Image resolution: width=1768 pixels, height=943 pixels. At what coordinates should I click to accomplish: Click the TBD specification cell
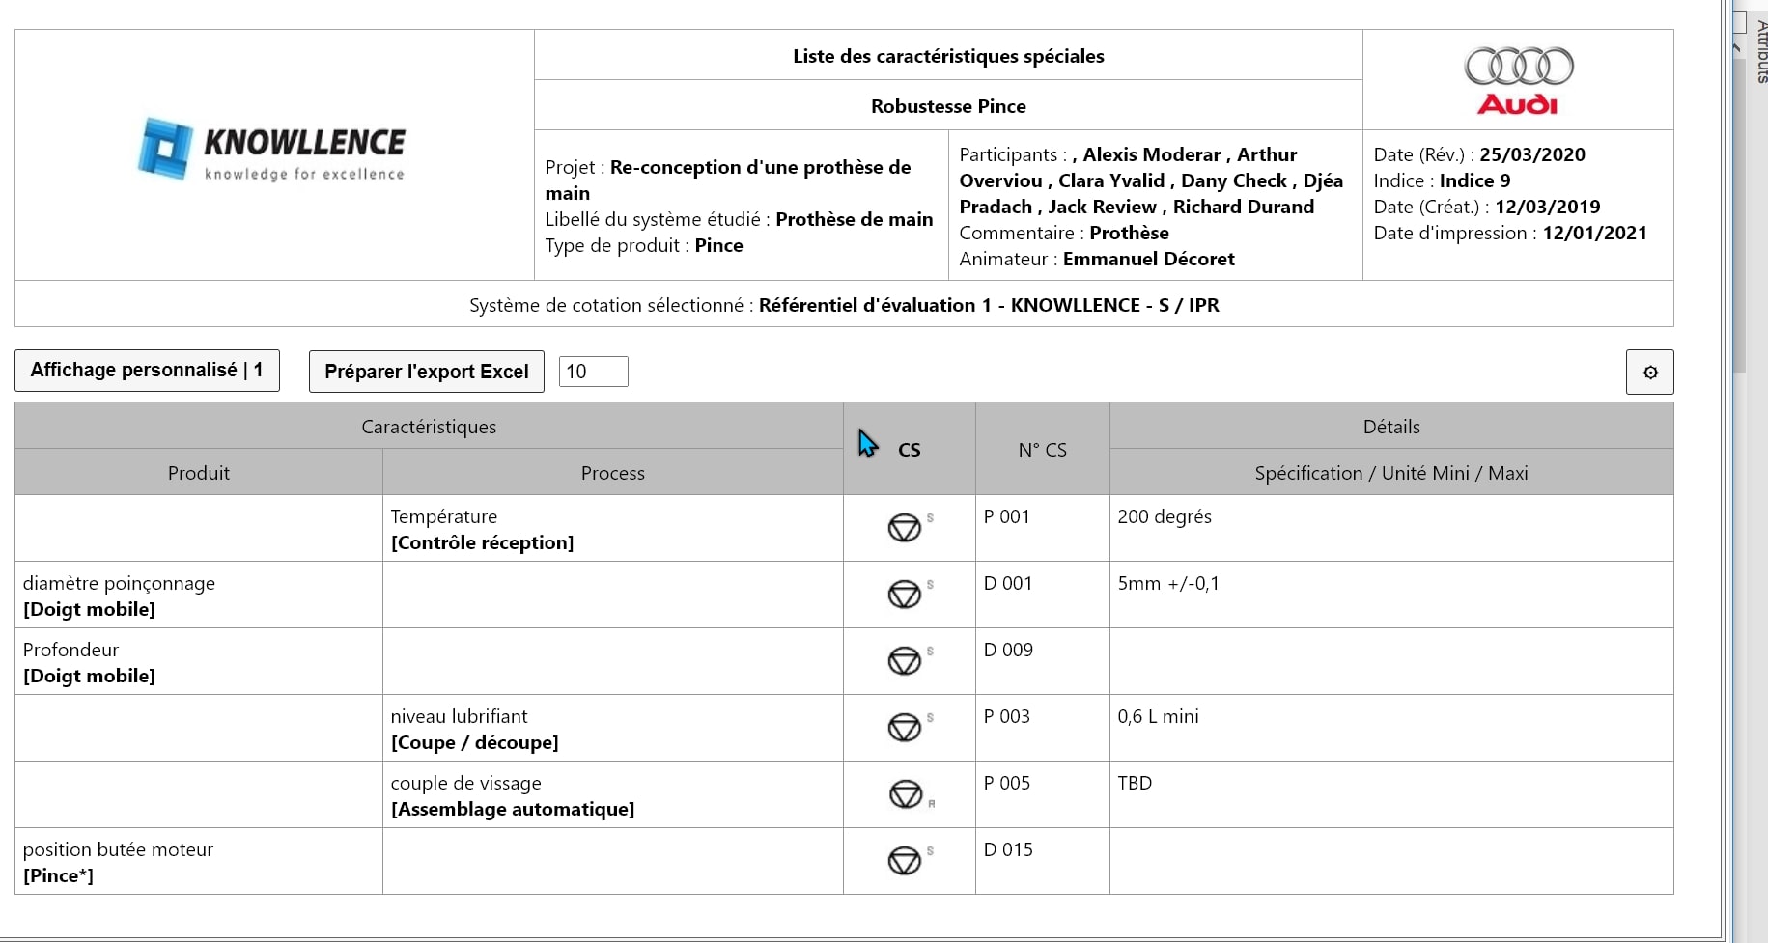(1391, 795)
